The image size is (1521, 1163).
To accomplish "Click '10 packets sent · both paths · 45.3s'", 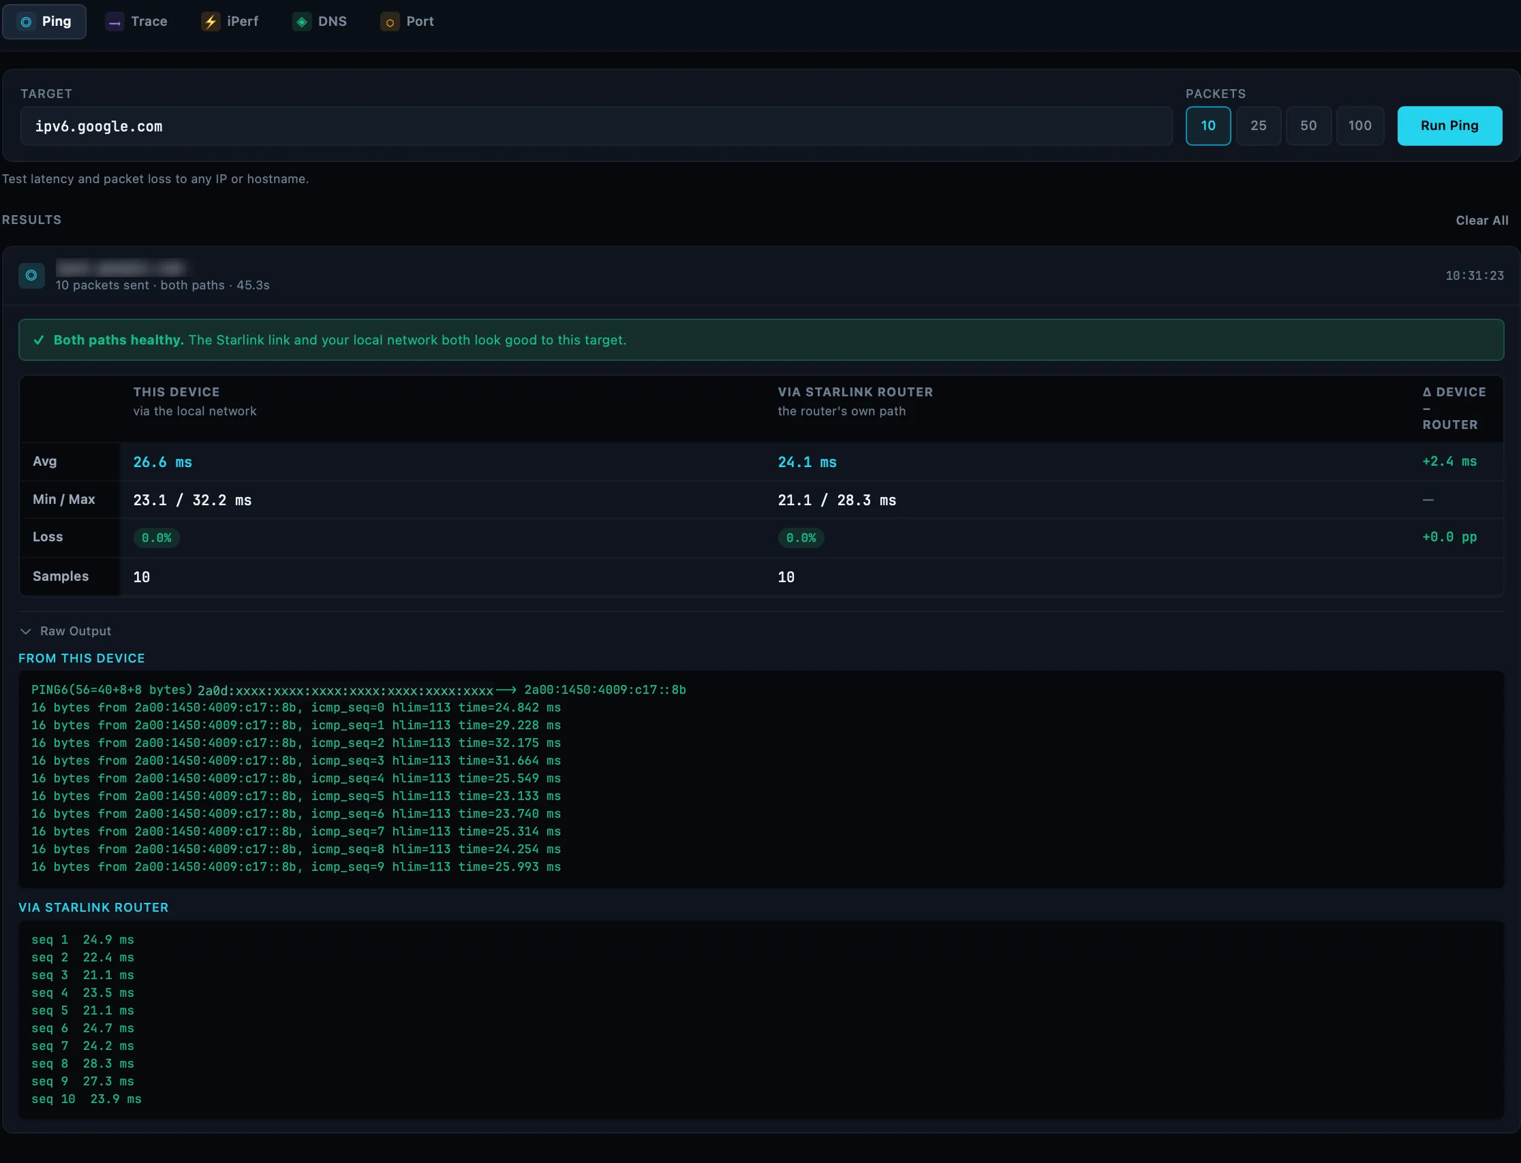I will coord(163,285).
